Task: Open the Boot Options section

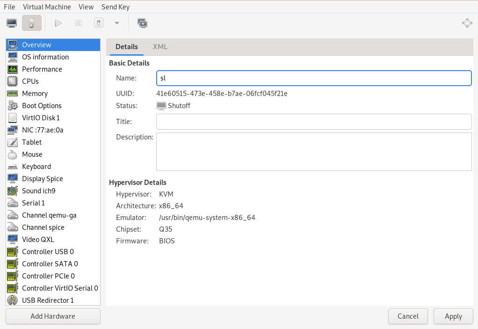Action: point(42,106)
